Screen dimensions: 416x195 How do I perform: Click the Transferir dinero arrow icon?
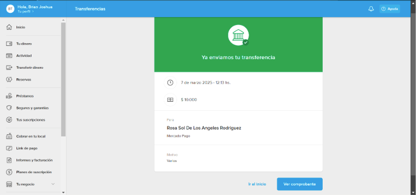[9, 68]
